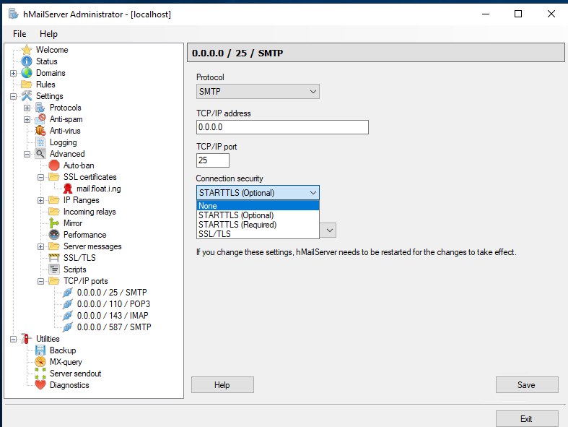Click the Exit button
The image size is (568, 427).
pyautogui.click(x=527, y=419)
